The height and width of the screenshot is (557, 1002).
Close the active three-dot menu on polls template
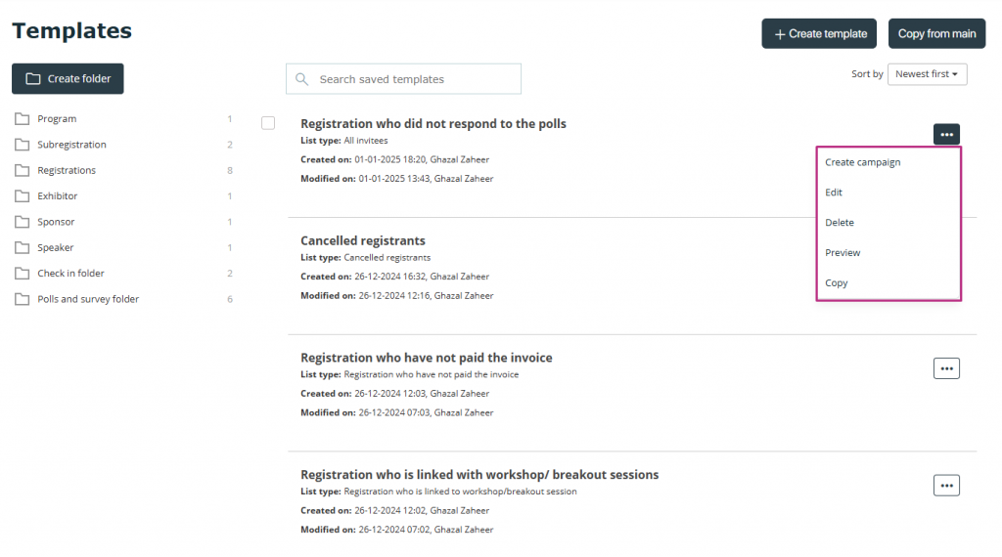point(946,134)
